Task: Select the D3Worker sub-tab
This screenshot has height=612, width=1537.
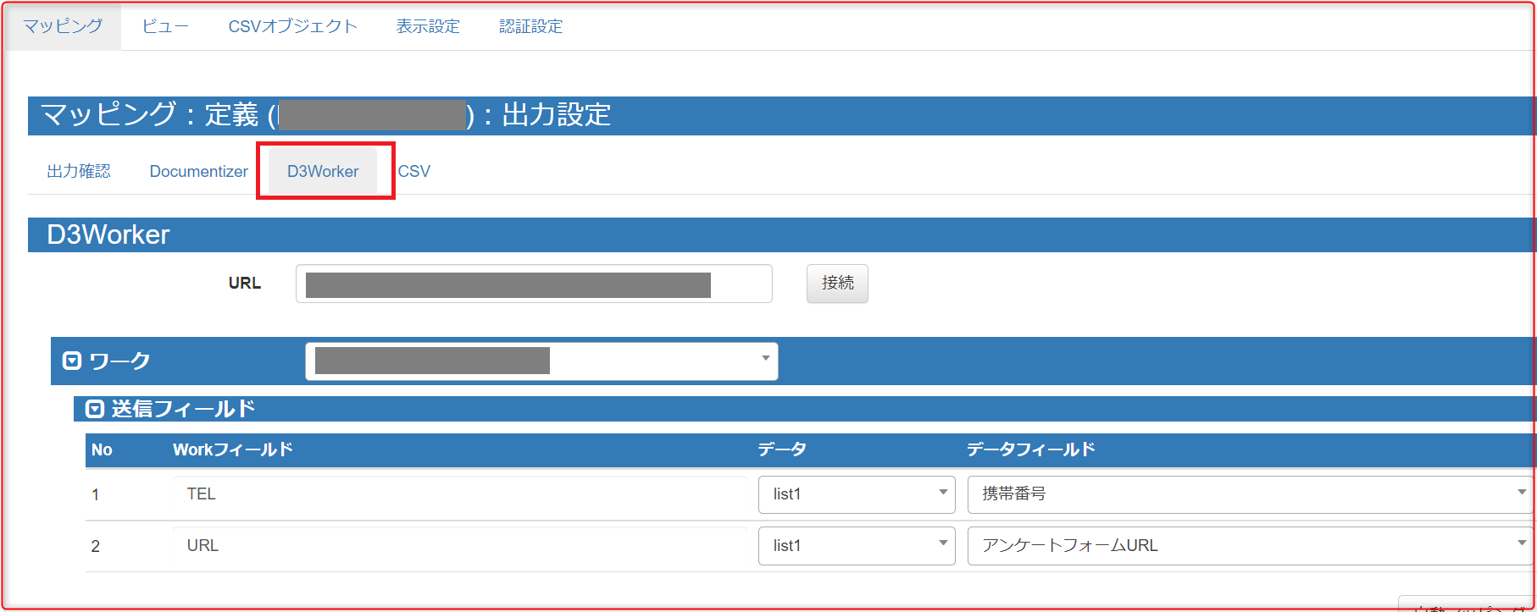Action: [x=323, y=171]
